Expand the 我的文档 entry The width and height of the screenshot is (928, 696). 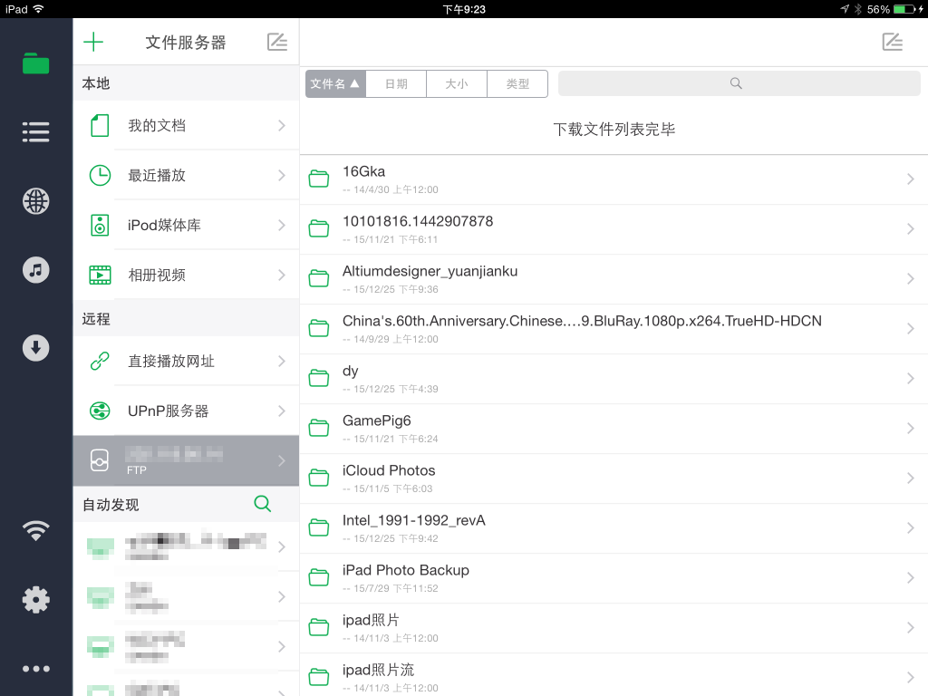click(x=186, y=125)
